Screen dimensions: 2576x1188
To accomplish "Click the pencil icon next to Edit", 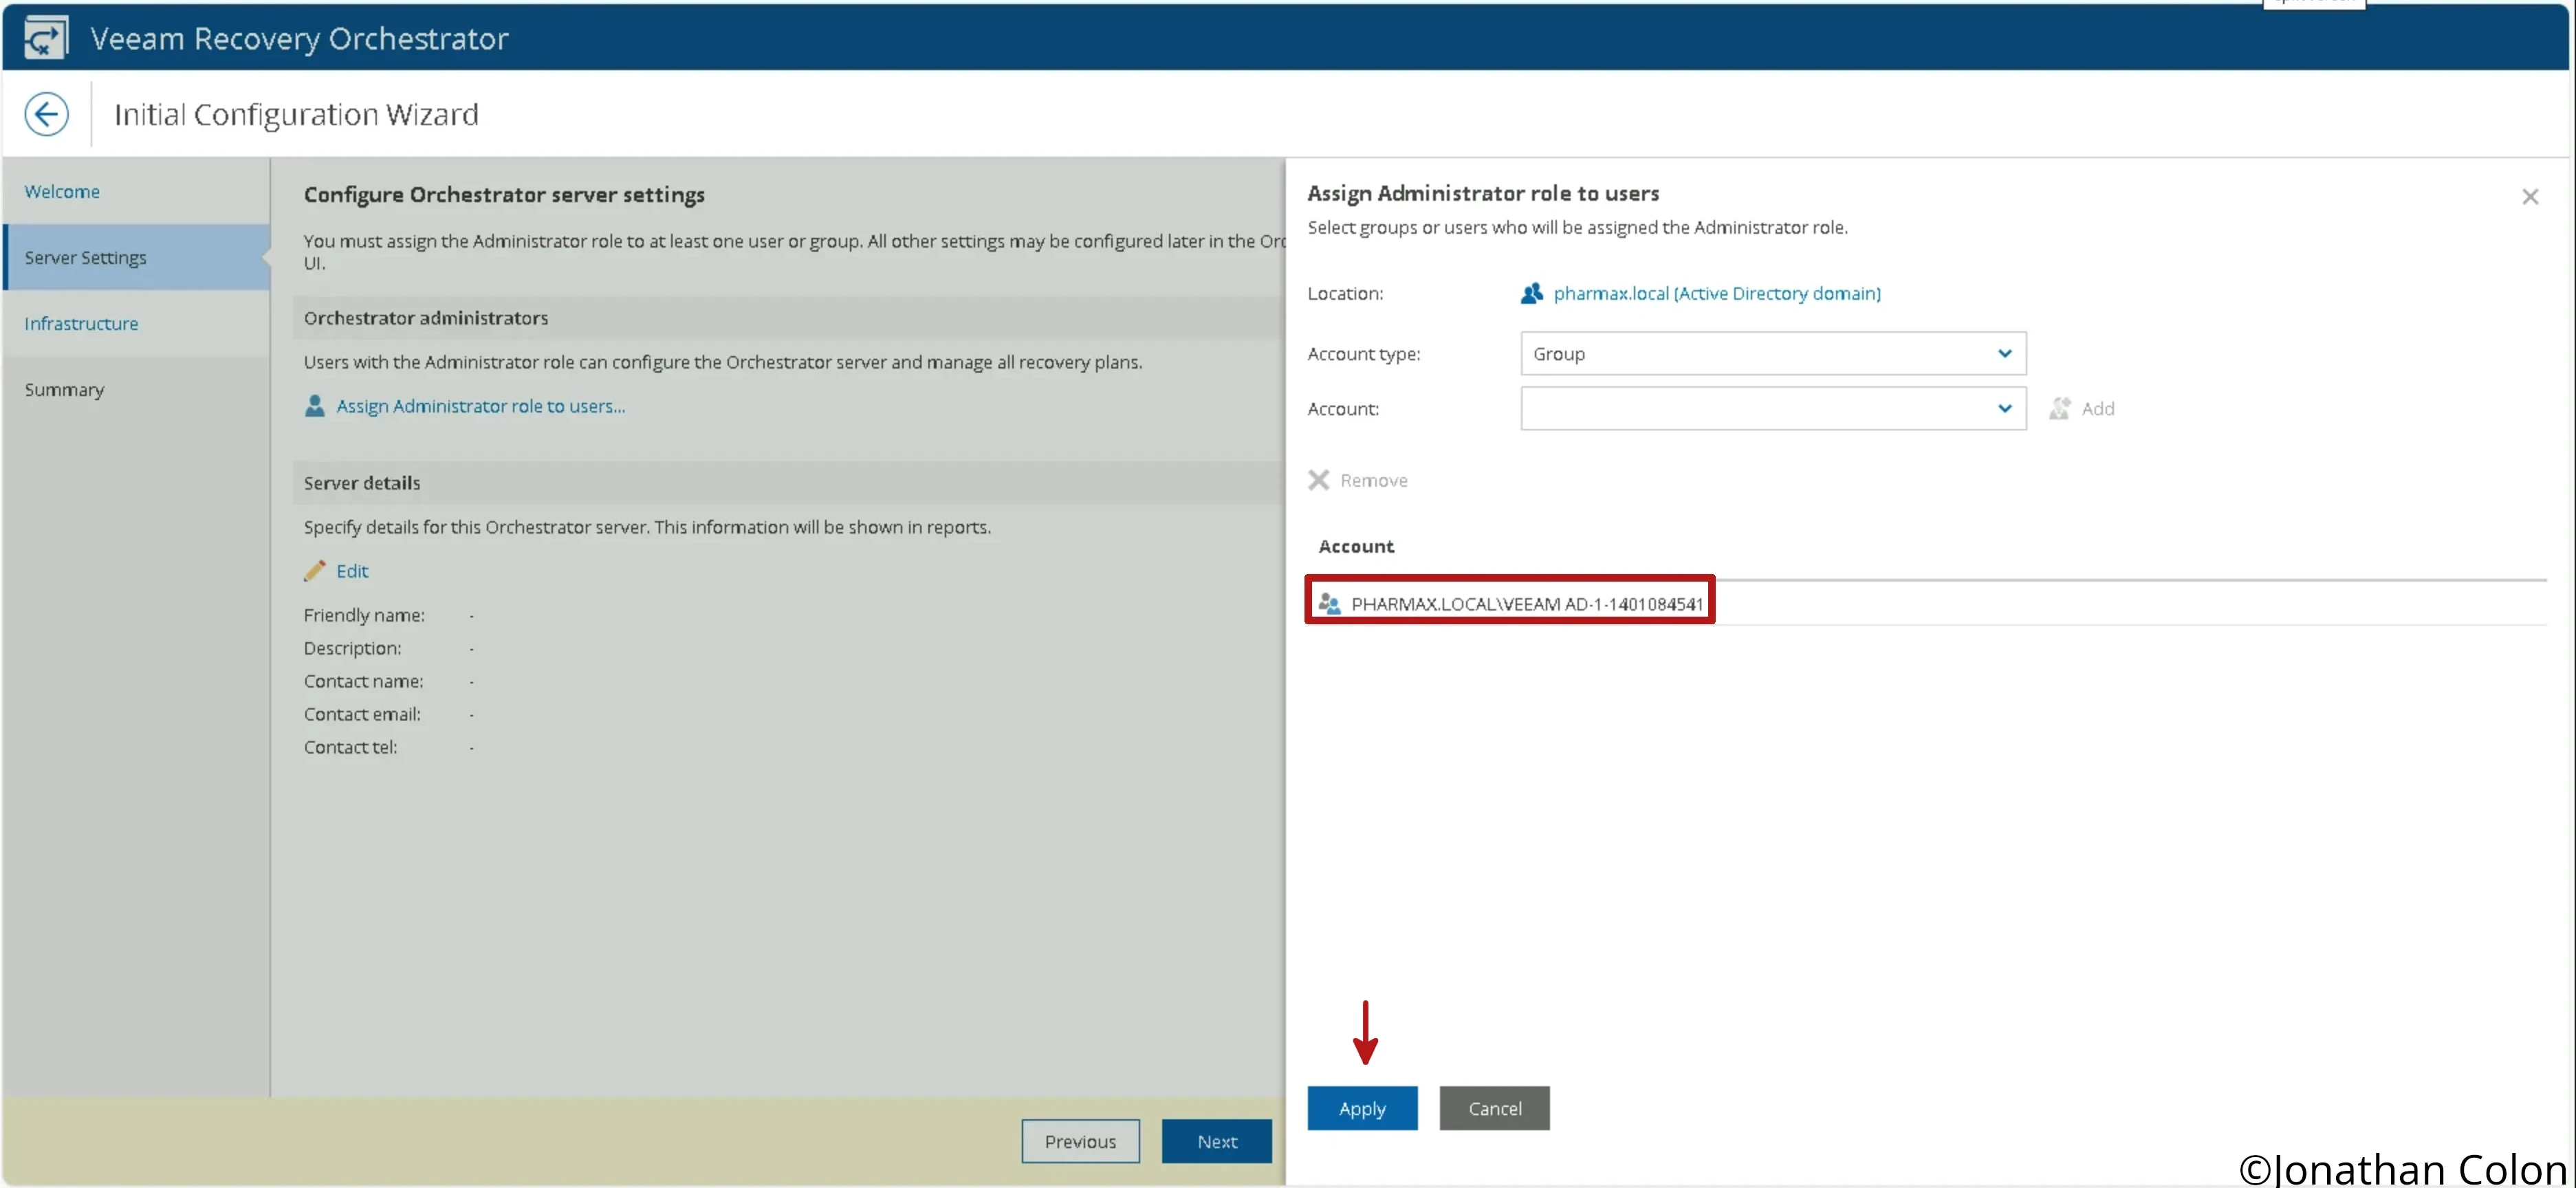I will pyautogui.click(x=315, y=571).
